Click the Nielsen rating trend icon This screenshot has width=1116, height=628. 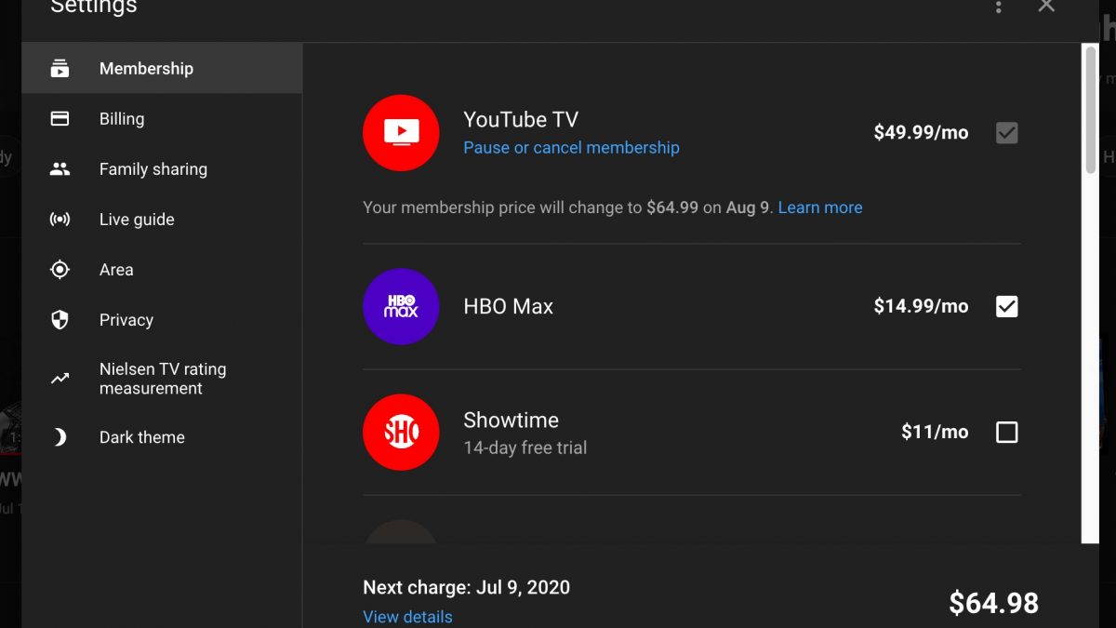click(60, 379)
